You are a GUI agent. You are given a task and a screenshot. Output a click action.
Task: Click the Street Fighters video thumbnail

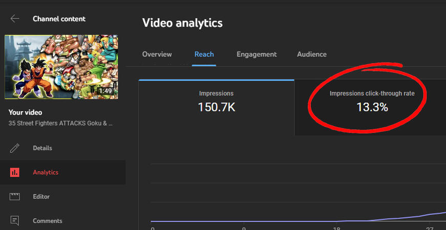[61, 67]
